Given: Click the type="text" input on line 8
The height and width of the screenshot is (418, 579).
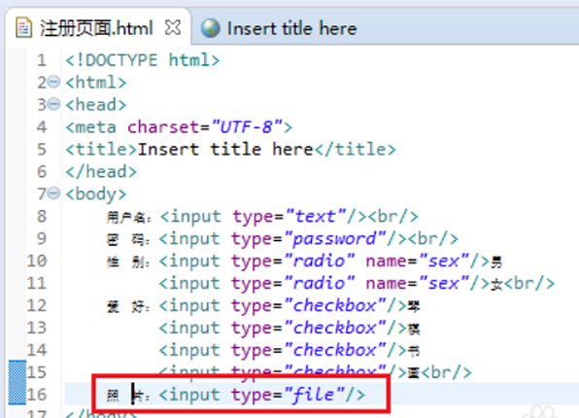Looking at the screenshot, I should pos(263,216).
